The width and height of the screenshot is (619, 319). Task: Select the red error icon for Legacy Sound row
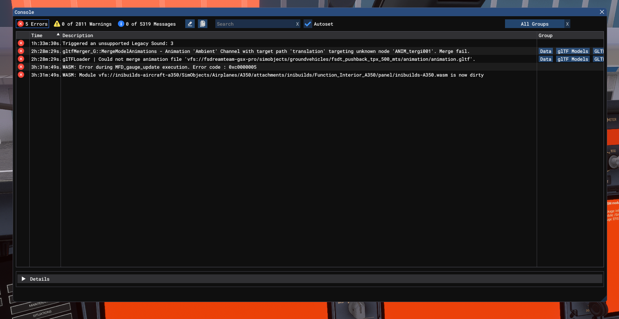click(x=21, y=43)
